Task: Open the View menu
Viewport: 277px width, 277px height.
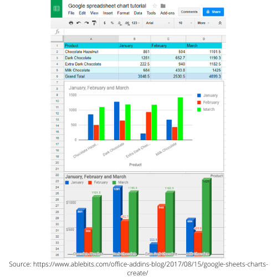Action: (94, 13)
